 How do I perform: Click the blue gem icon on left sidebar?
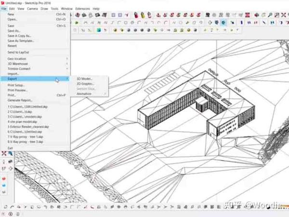(4, 185)
